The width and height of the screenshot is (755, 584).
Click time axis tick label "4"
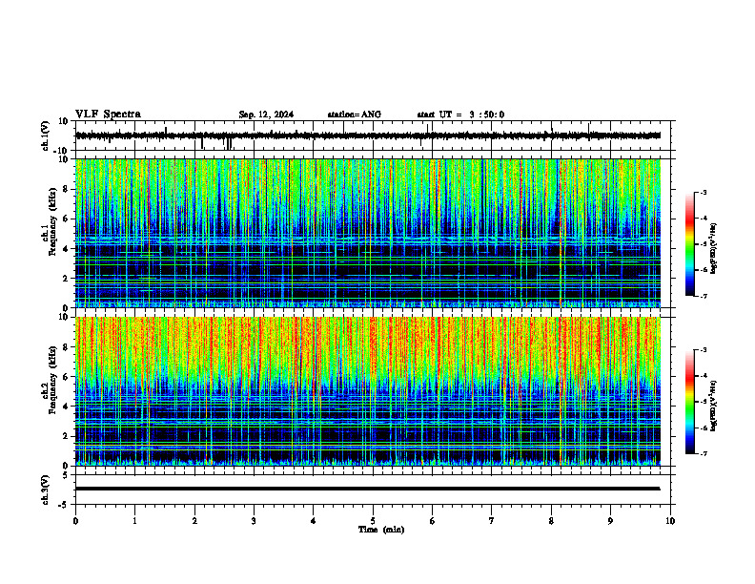coord(314,521)
